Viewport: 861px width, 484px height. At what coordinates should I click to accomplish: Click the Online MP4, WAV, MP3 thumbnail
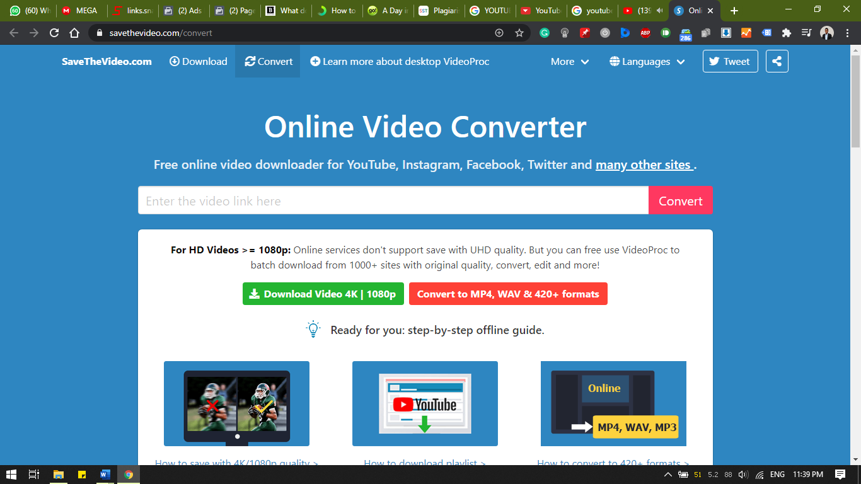(613, 403)
